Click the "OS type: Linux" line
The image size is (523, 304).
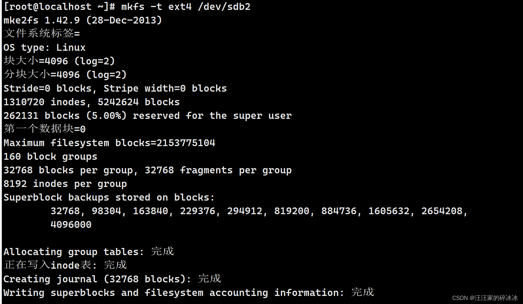click(x=44, y=47)
